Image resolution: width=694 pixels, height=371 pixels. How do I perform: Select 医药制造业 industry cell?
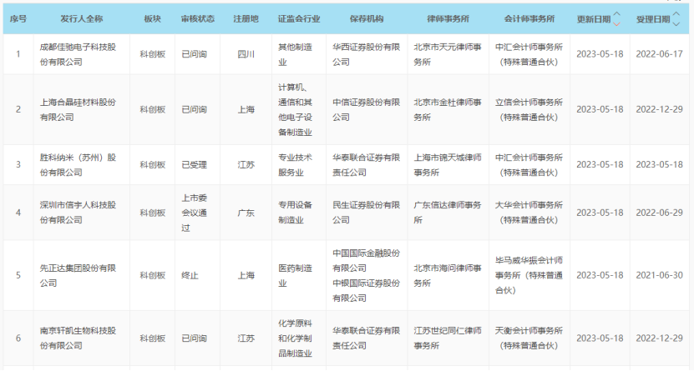click(295, 275)
